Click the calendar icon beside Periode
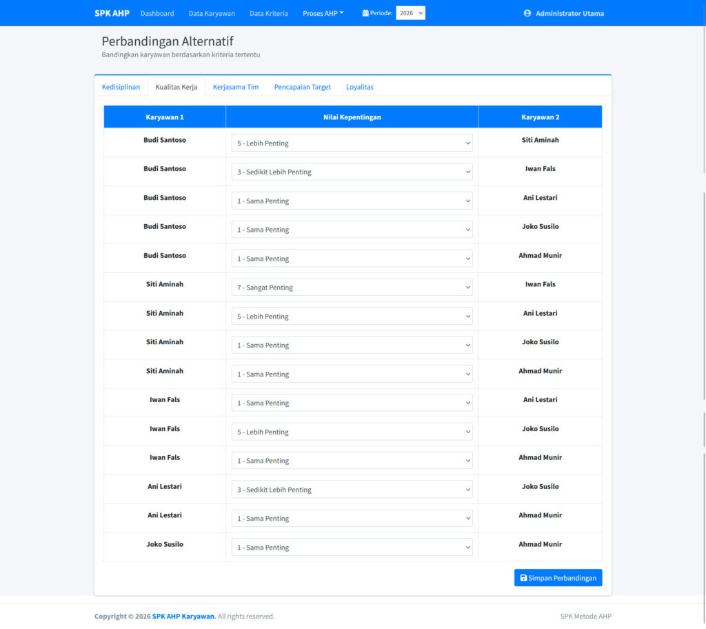Screen dimensions: 706x629 tap(365, 13)
